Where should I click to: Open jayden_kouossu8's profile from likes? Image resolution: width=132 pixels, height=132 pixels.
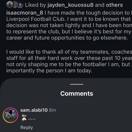tap(70, 5)
